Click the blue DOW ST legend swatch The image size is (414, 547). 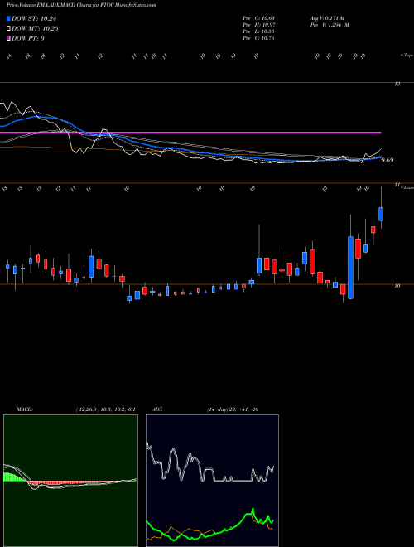8,18
